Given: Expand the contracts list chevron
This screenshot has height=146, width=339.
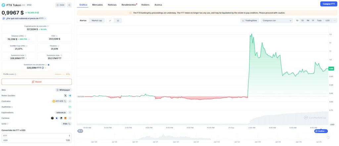Looking at the screenshot, I should [70, 101].
